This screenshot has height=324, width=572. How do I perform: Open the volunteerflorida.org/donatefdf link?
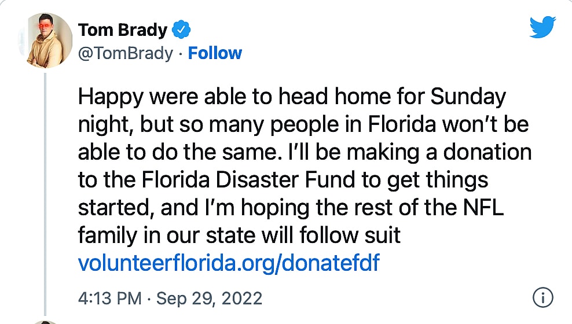[229, 263]
